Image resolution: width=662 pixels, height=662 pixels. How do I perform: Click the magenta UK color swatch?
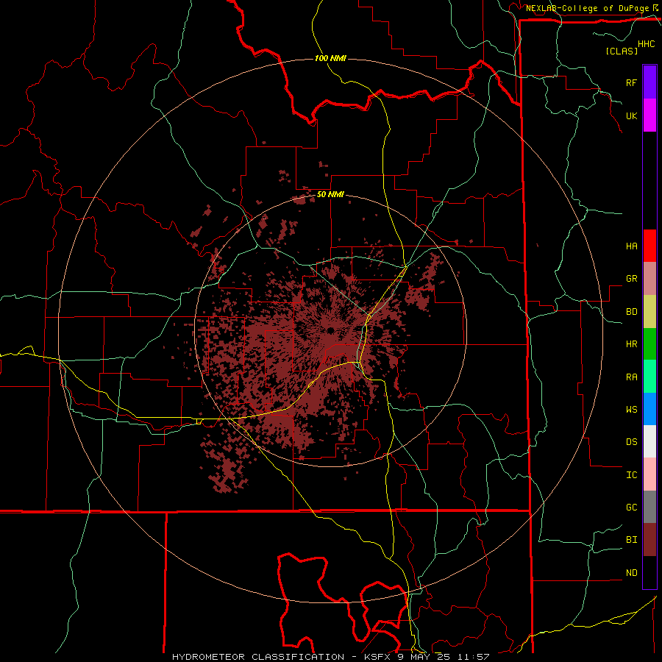tap(649, 115)
